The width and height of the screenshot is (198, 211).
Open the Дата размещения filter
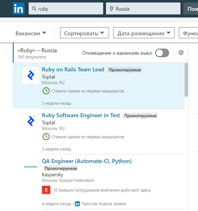144,33
